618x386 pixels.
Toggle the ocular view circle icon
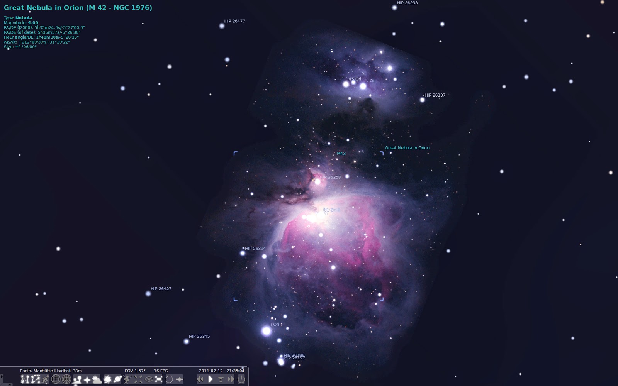tap(169, 379)
